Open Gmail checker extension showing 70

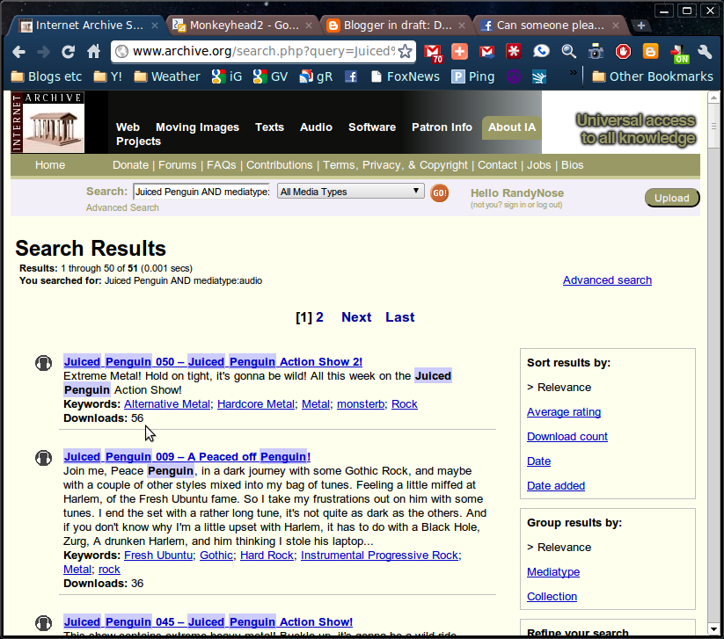[x=433, y=53]
